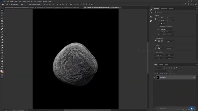
Task: Select the Hand tool
Action: point(2,61)
